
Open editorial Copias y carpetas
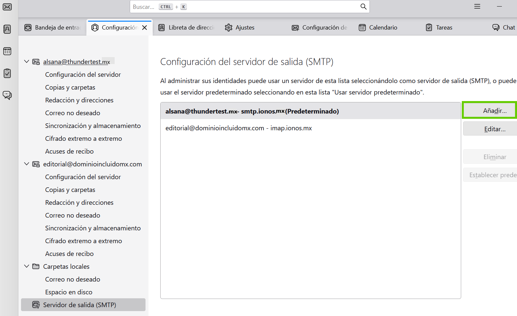click(x=70, y=190)
